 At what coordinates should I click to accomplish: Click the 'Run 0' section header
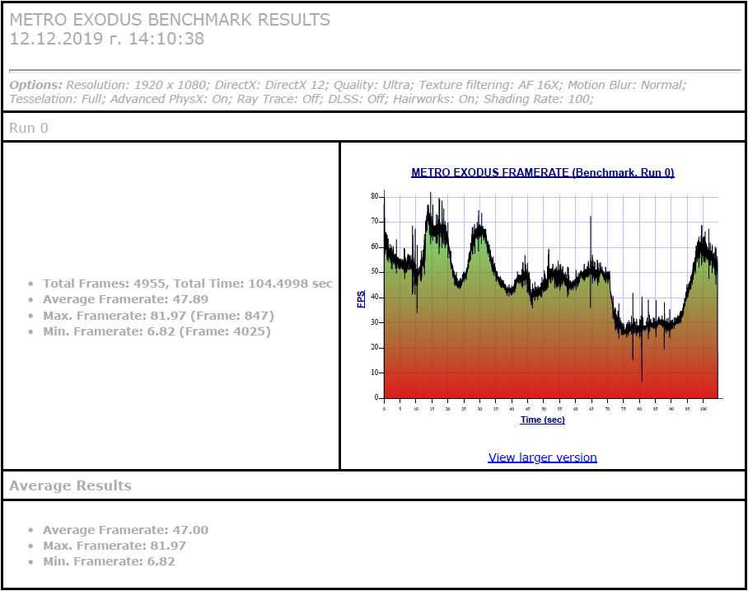[29, 128]
